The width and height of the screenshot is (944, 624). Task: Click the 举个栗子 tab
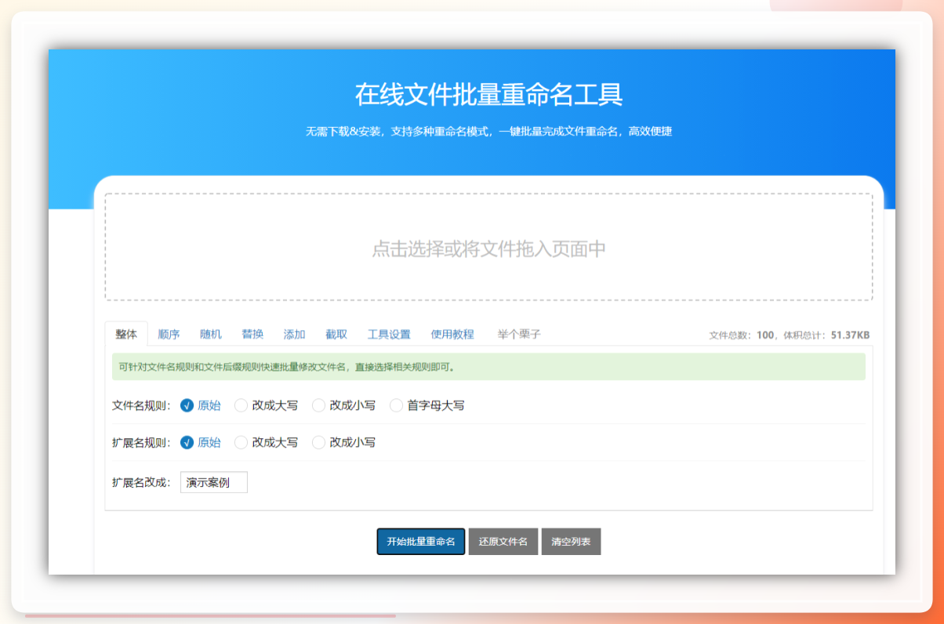coord(519,334)
